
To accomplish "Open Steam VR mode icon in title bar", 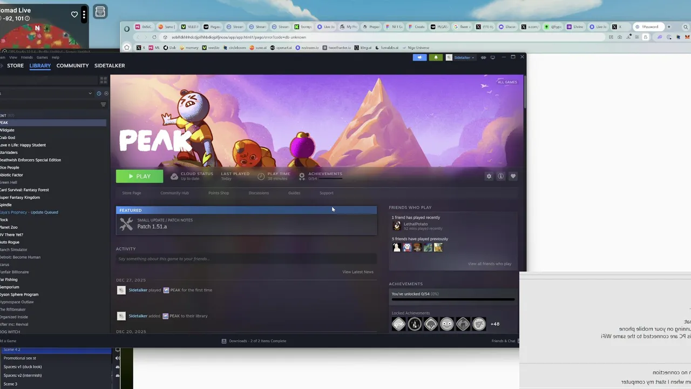I will coord(484,57).
